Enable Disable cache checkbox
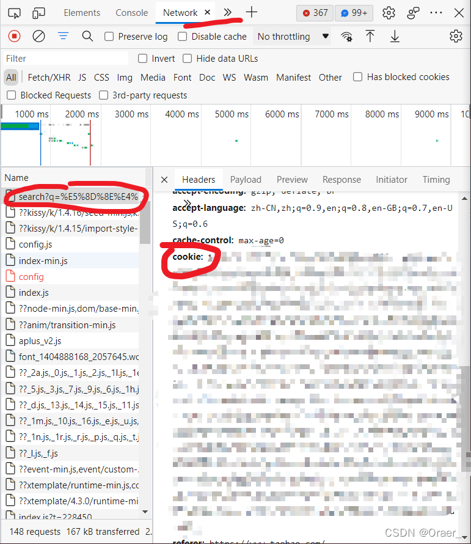Viewport: 471px width, 544px height. [183, 37]
